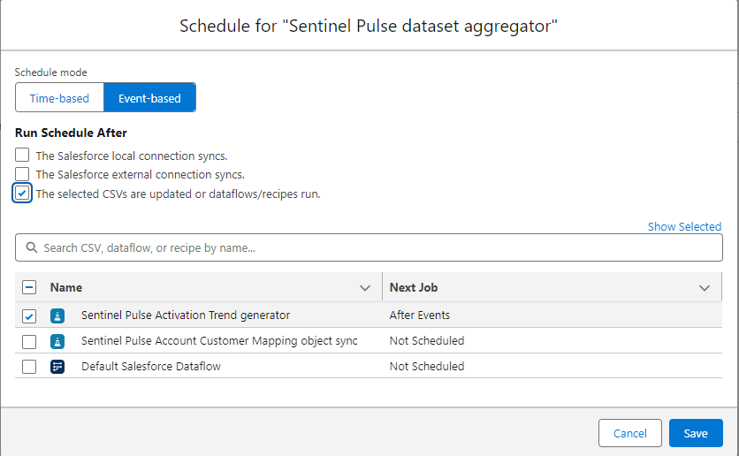
Task: Click the recipe icon beside Account Customer Mapping object sync
Action: click(x=57, y=341)
